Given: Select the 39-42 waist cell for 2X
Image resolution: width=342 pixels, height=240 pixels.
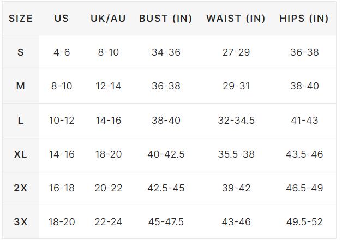Looking at the screenshot, I should (x=236, y=188).
